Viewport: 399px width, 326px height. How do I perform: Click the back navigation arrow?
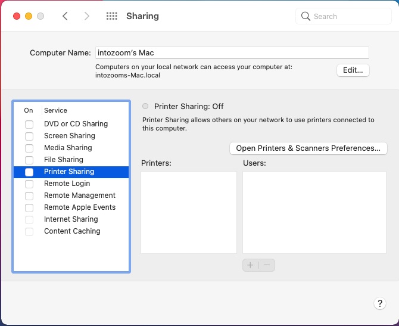65,16
